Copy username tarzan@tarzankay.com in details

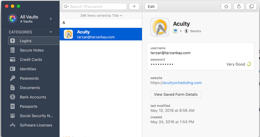170,53
